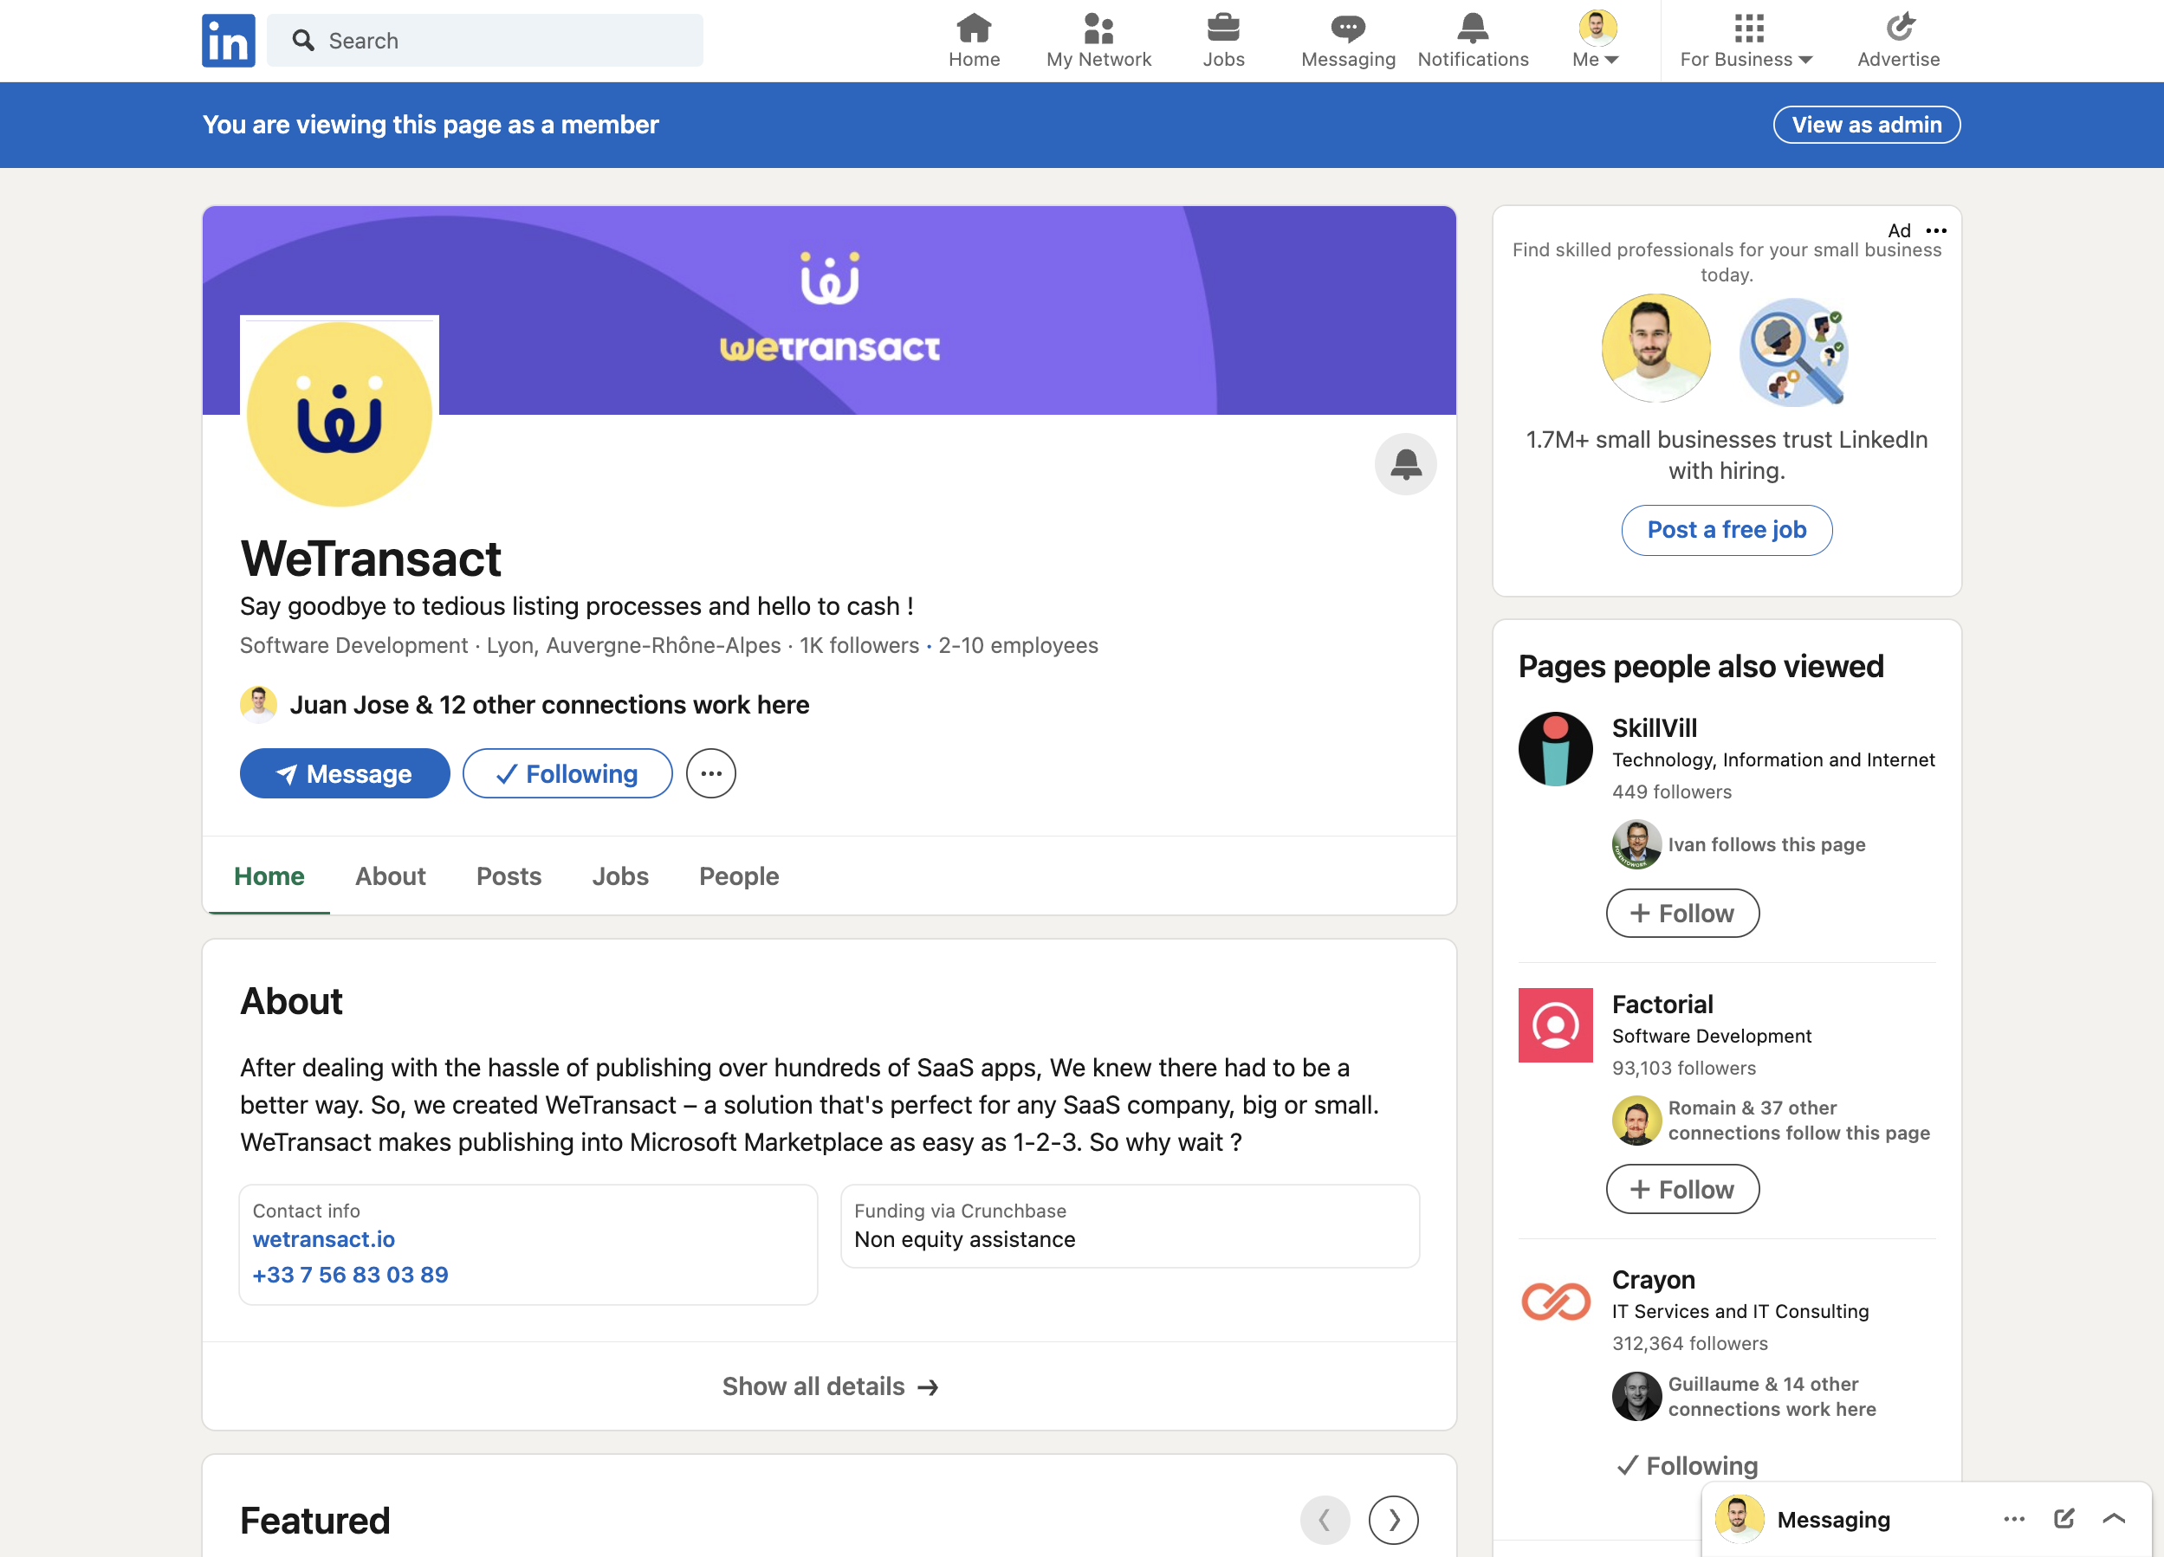The width and height of the screenshot is (2164, 1557).
Task: Click the View as admin button
Action: tap(1866, 125)
